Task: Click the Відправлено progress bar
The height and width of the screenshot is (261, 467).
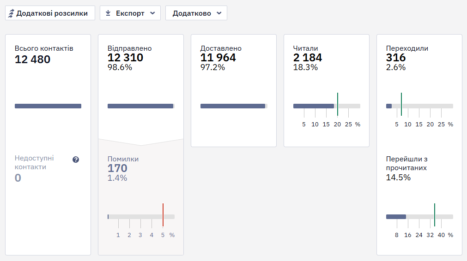Action: tap(141, 106)
